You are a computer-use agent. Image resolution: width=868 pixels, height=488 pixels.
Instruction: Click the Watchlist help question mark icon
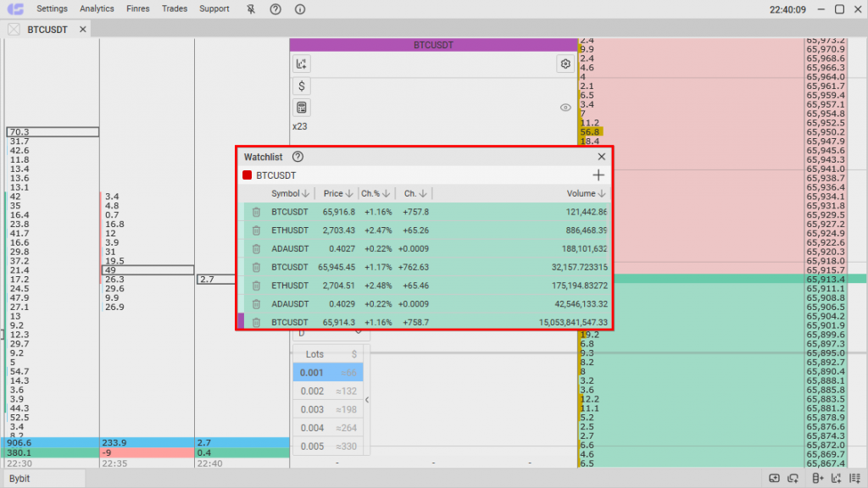pos(298,157)
